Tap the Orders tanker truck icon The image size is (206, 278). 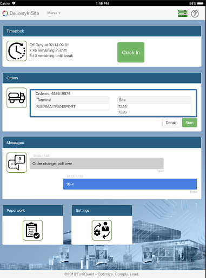[x=17, y=98]
